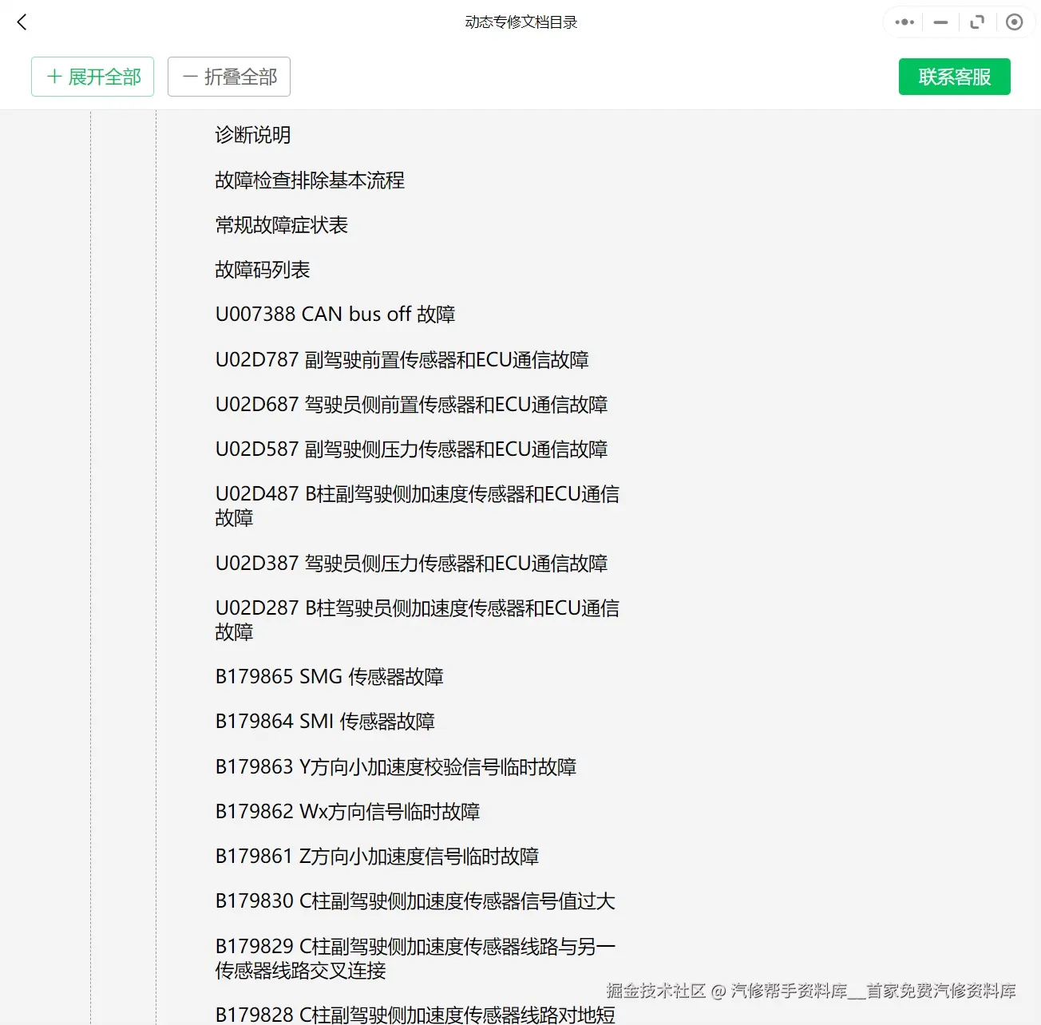Click 展开全部 to expand all sections
Screen dimensions: 1041x1025
tap(92, 77)
